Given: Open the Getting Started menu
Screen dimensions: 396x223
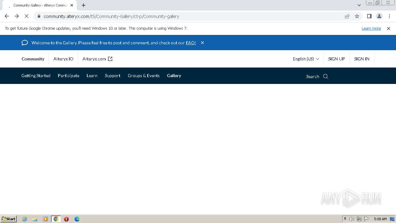Looking at the screenshot, I should 36,76.
